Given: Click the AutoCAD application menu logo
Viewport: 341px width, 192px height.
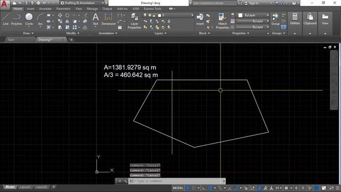Looking at the screenshot, I should (5, 4).
